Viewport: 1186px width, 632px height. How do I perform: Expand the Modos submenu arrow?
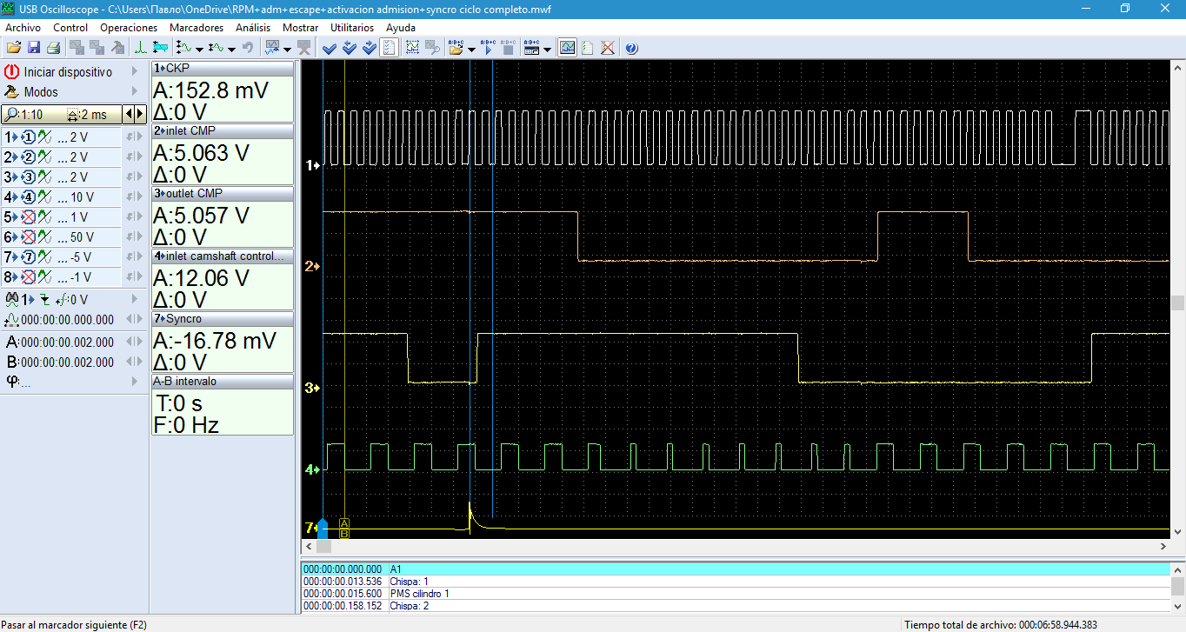click(135, 92)
